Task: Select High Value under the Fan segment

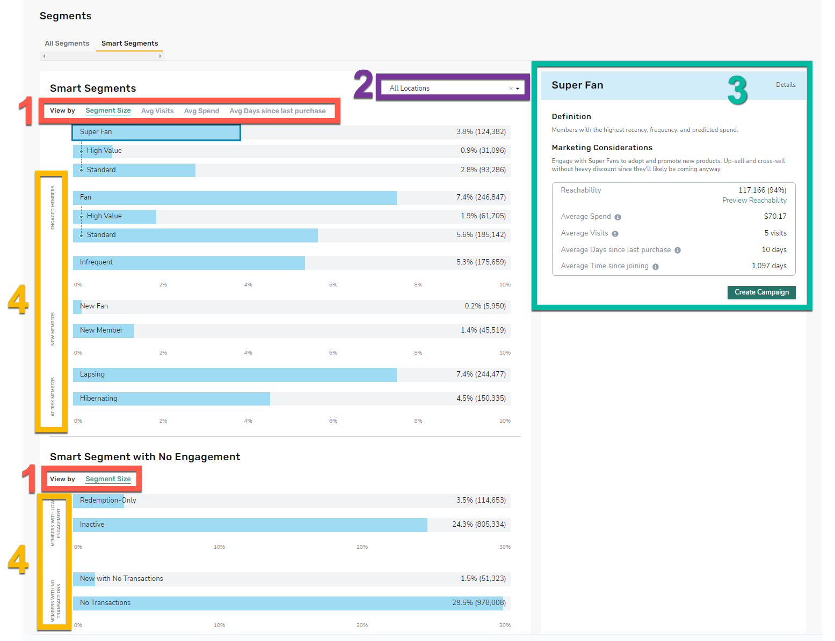Action: pos(292,216)
